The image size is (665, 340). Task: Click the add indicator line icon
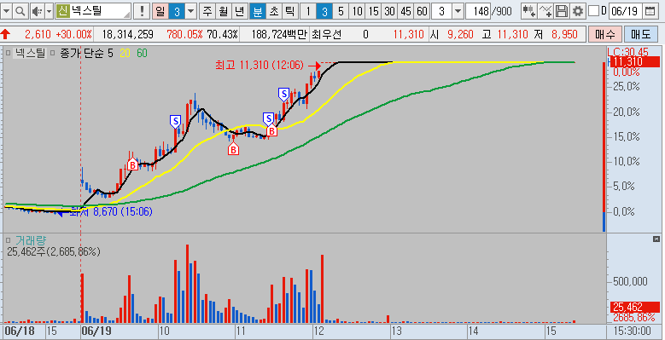coord(545,11)
